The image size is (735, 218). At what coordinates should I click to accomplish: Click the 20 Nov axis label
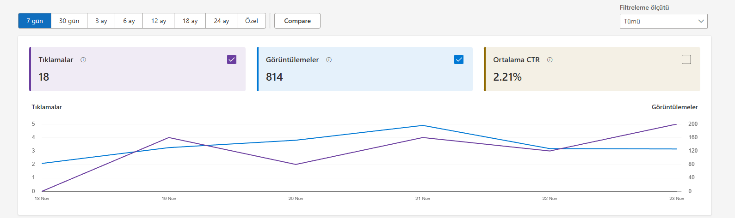click(296, 199)
